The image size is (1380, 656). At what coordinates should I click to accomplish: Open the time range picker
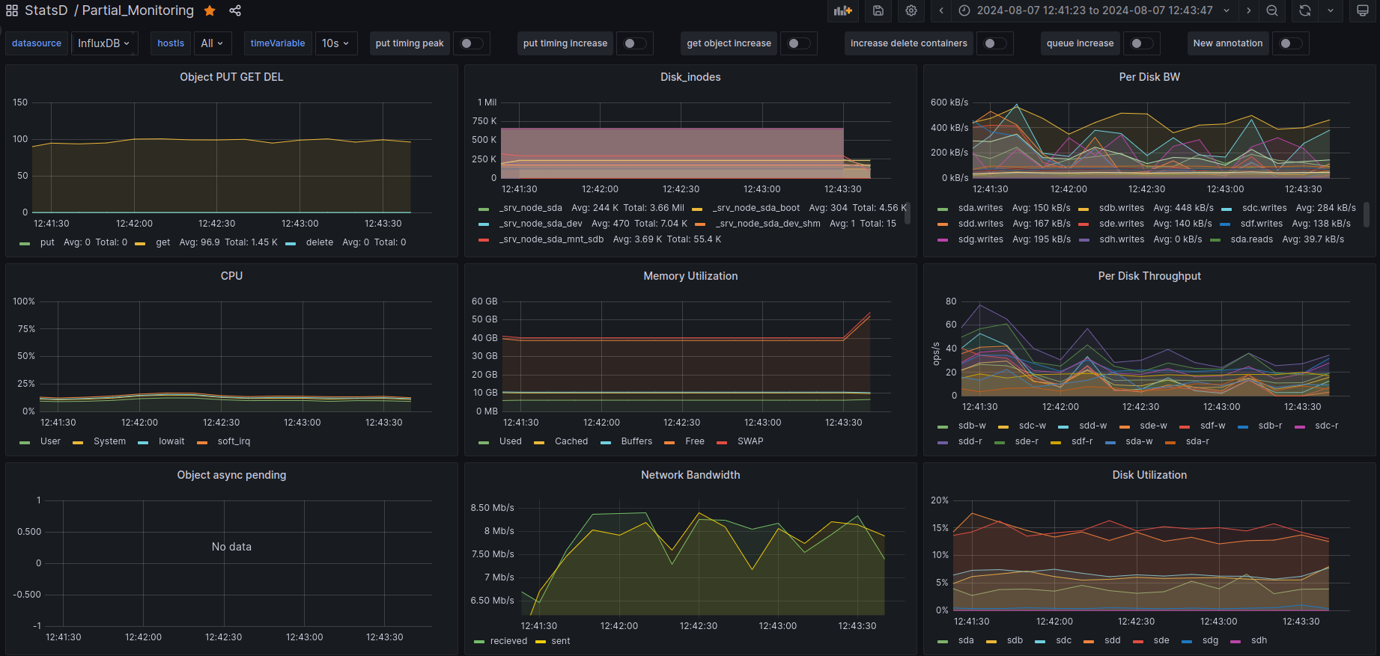1094,10
